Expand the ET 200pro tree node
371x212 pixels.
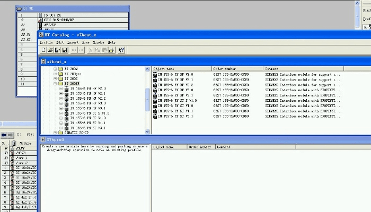(x=55, y=74)
